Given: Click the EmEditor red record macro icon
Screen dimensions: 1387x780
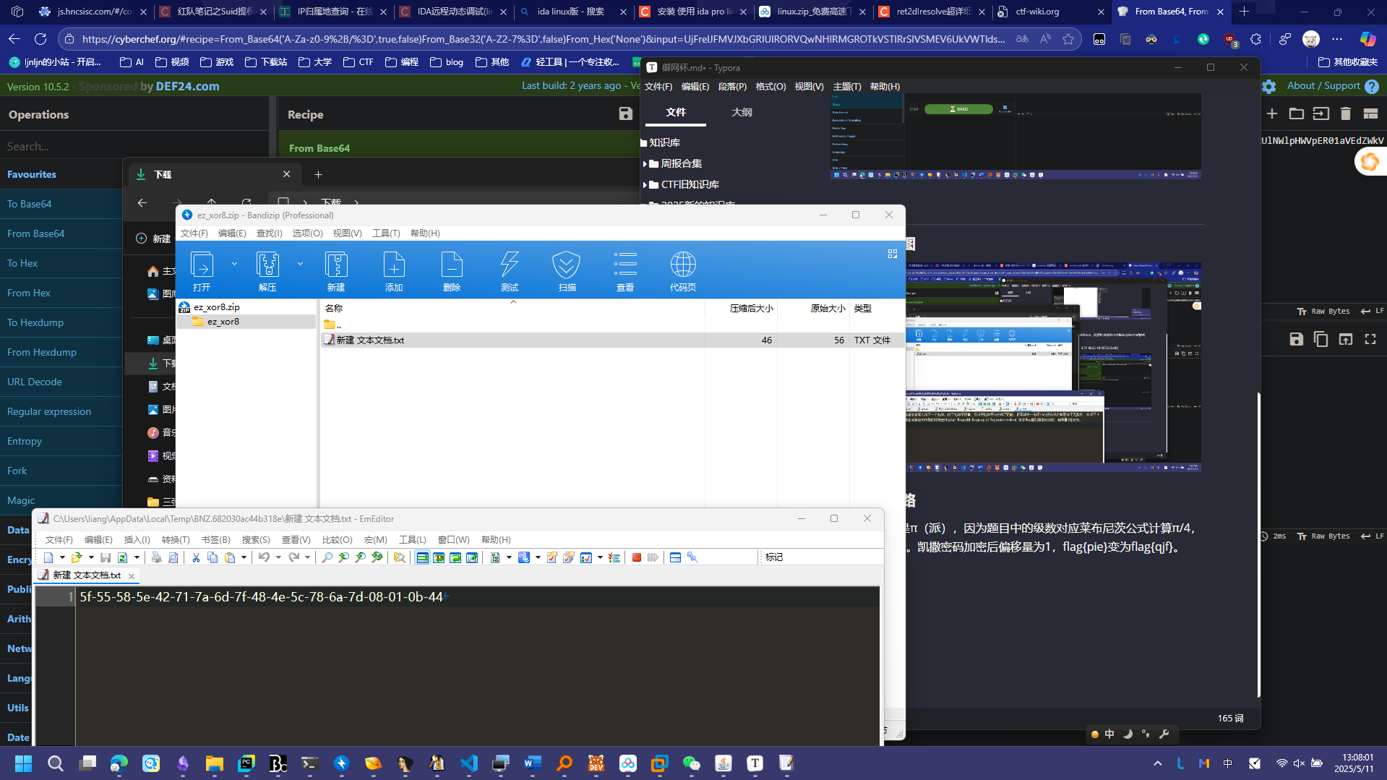Looking at the screenshot, I should click(637, 557).
